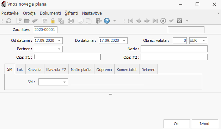Click Obrač. valuta field showing 0
The width and height of the screenshot is (221, 129).
pyautogui.click(x=180, y=41)
